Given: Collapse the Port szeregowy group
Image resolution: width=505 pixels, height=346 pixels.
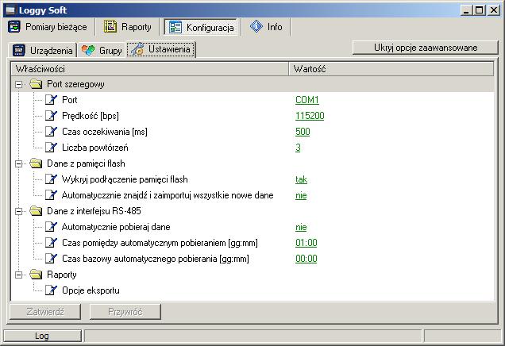Looking at the screenshot, I should (x=19, y=84).
